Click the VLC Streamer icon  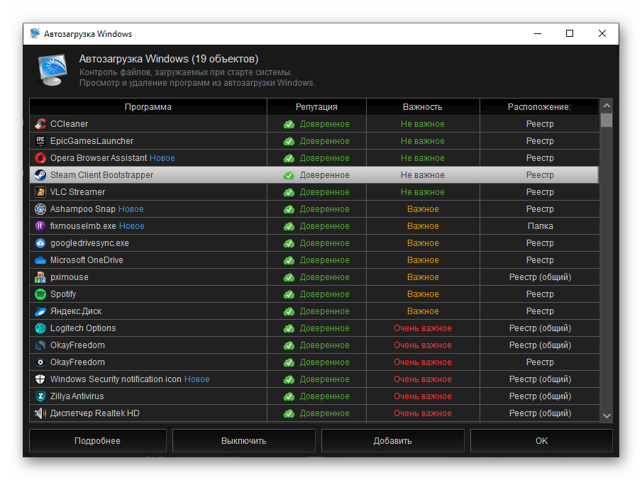40,192
